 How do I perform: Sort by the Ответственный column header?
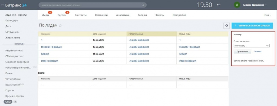point(136,34)
